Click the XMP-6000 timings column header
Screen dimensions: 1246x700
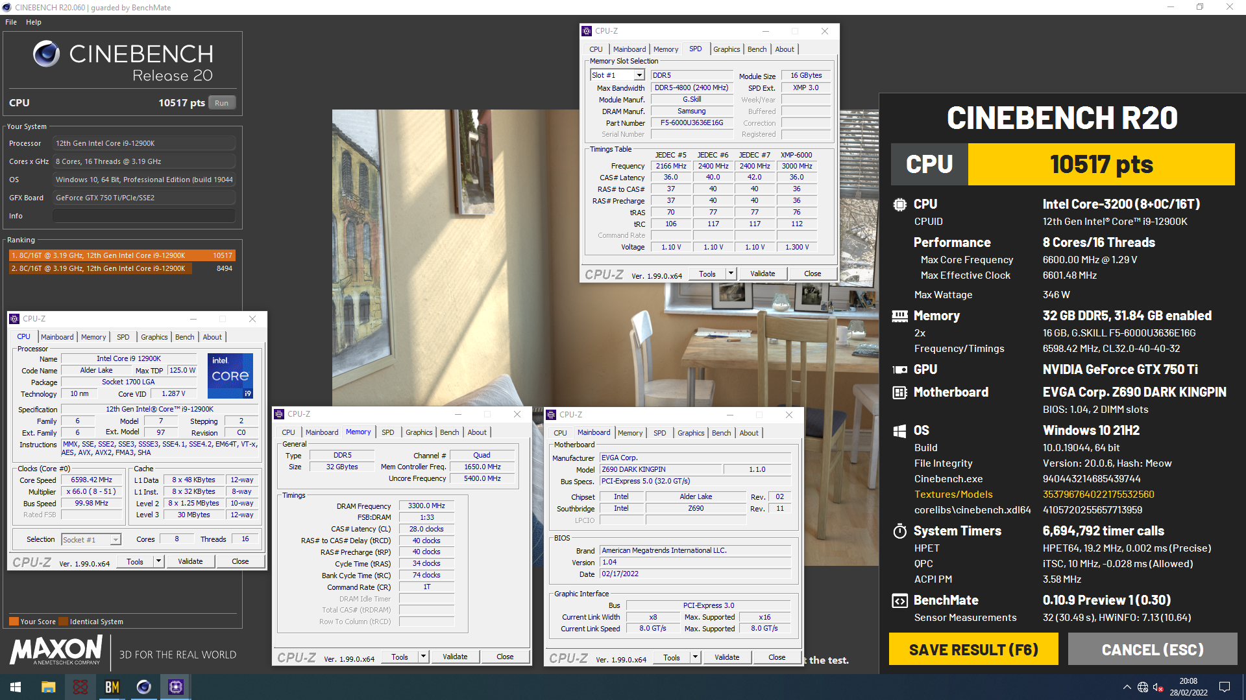(796, 155)
